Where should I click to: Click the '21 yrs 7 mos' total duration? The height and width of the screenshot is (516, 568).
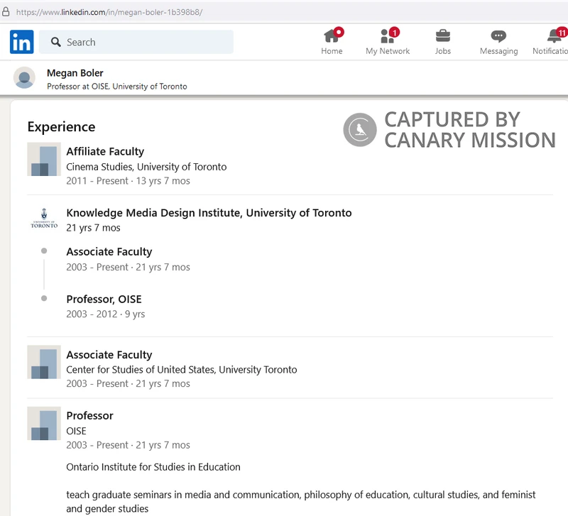click(x=93, y=228)
